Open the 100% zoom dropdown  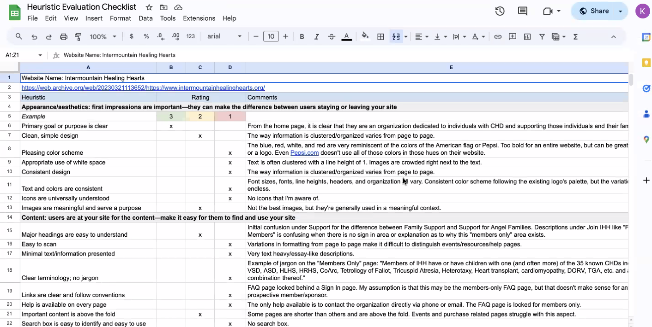tap(103, 36)
